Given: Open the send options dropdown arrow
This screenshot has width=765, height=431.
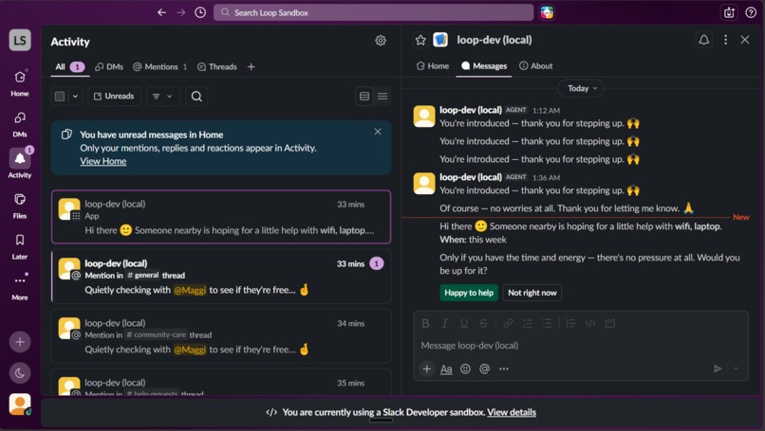Looking at the screenshot, I should click(737, 368).
